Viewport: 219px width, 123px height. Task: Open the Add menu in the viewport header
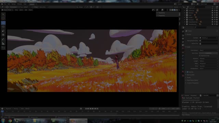26,10
